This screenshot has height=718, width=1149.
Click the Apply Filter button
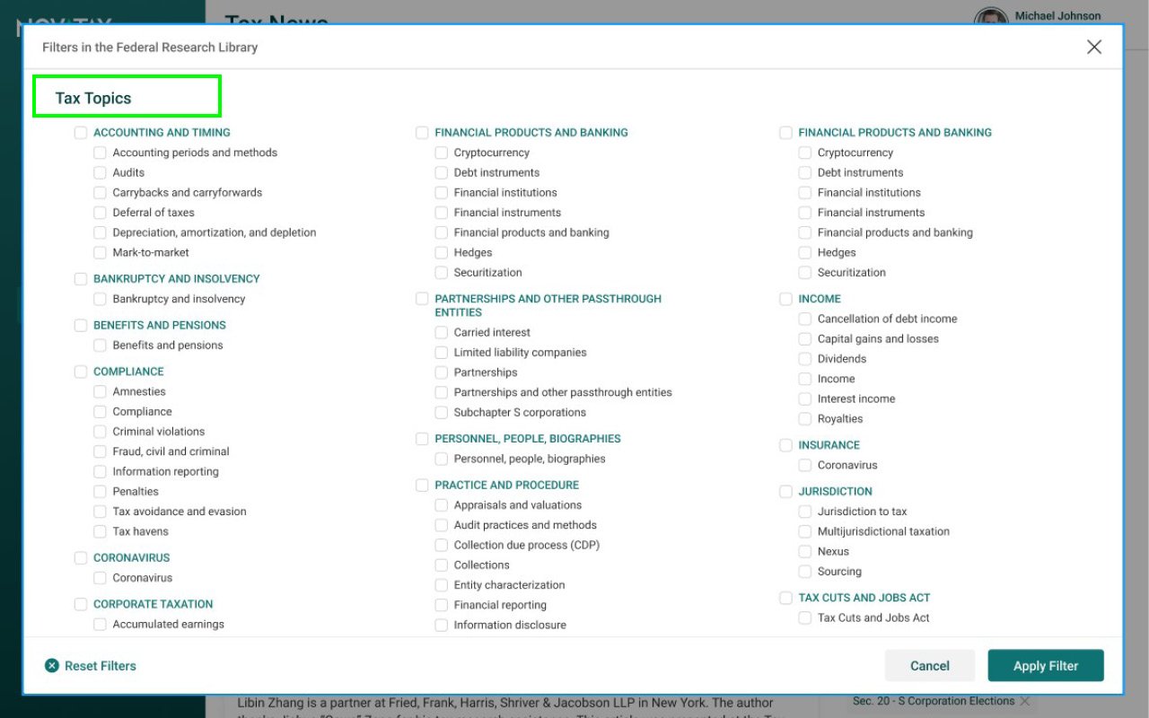tap(1045, 665)
